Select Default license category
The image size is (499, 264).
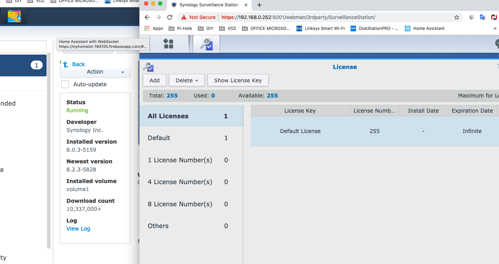[191, 138]
